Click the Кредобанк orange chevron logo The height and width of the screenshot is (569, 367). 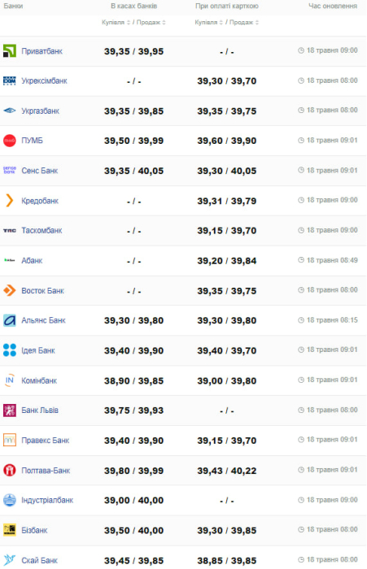click(10, 200)
